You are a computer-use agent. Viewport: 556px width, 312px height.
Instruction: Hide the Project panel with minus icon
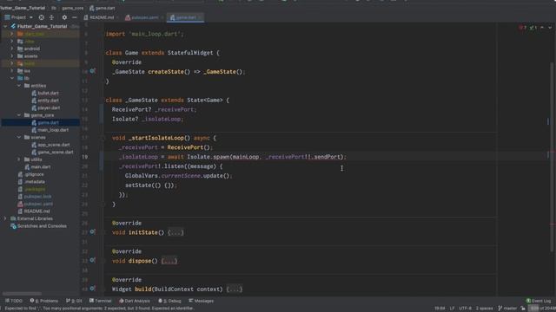[x=74, y=17]
